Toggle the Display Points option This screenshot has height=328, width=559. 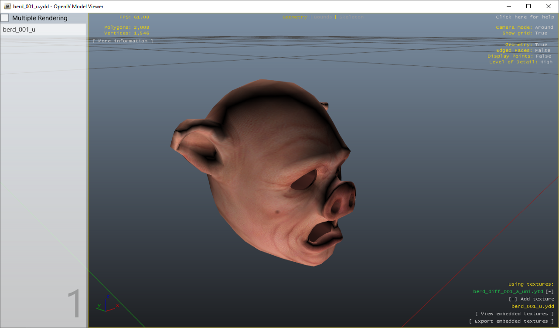click(x=543, y=56)
